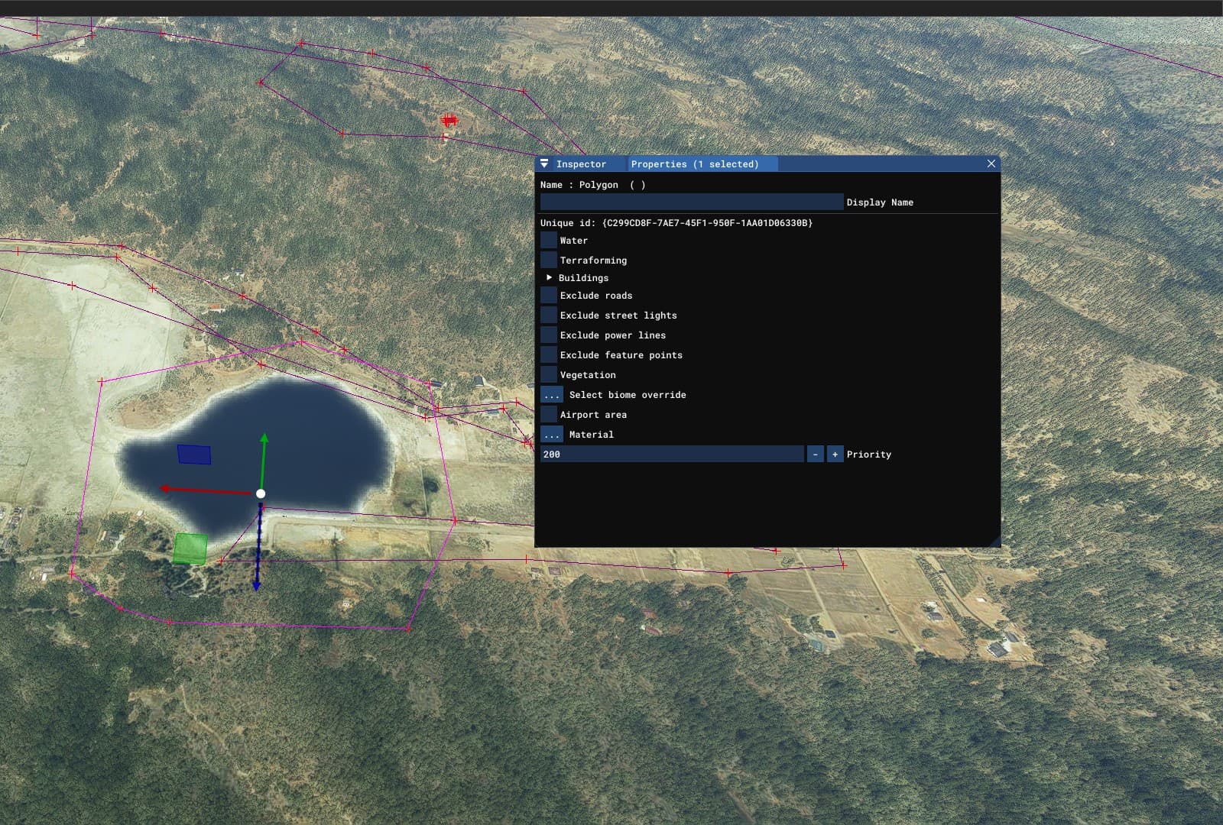Enable the Water checkbox
Viewport: 1223px width, 825px height.
[x=549, y=240]
